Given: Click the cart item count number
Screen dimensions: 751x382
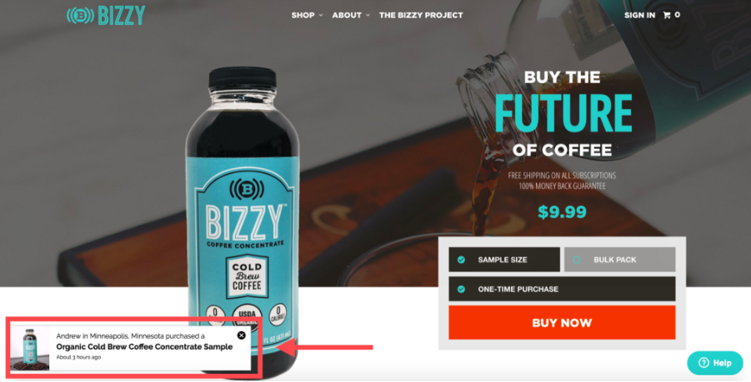Looking at the screenshot, I should 678,15.
